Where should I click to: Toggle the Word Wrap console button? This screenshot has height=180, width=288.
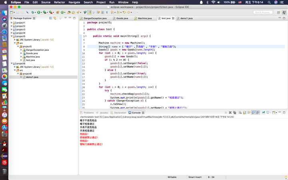[249, 112]
